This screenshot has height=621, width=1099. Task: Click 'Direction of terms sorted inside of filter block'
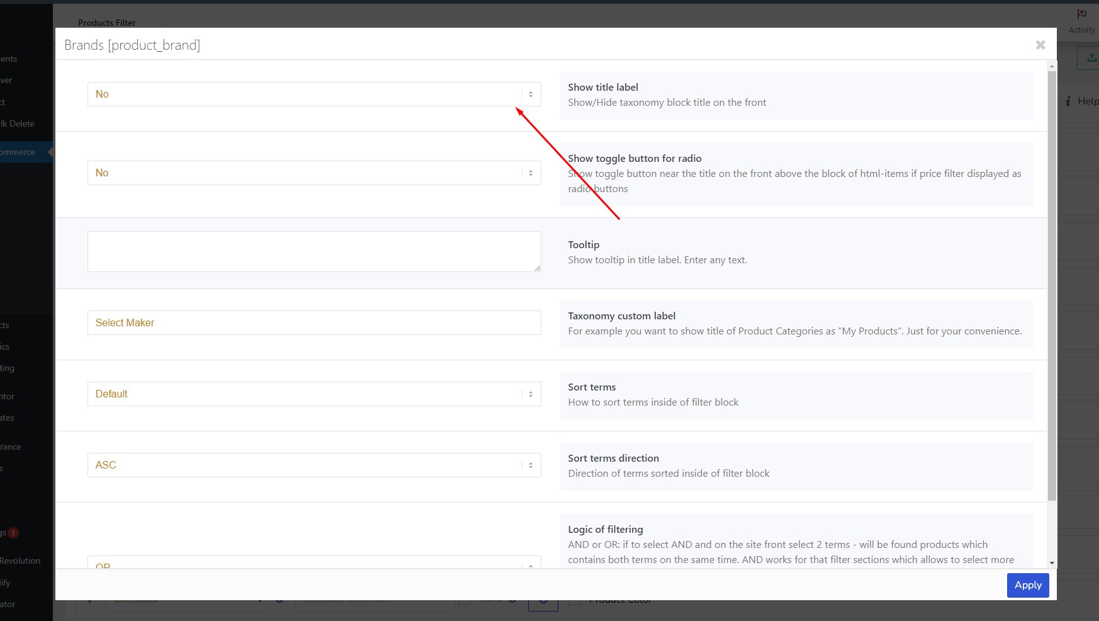[668, 473]
